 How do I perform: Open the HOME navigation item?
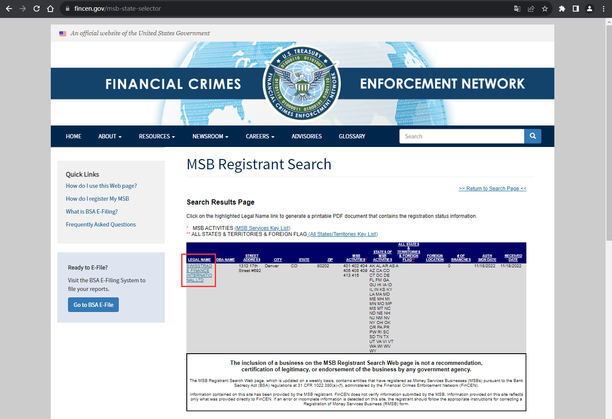click(74, 136)
